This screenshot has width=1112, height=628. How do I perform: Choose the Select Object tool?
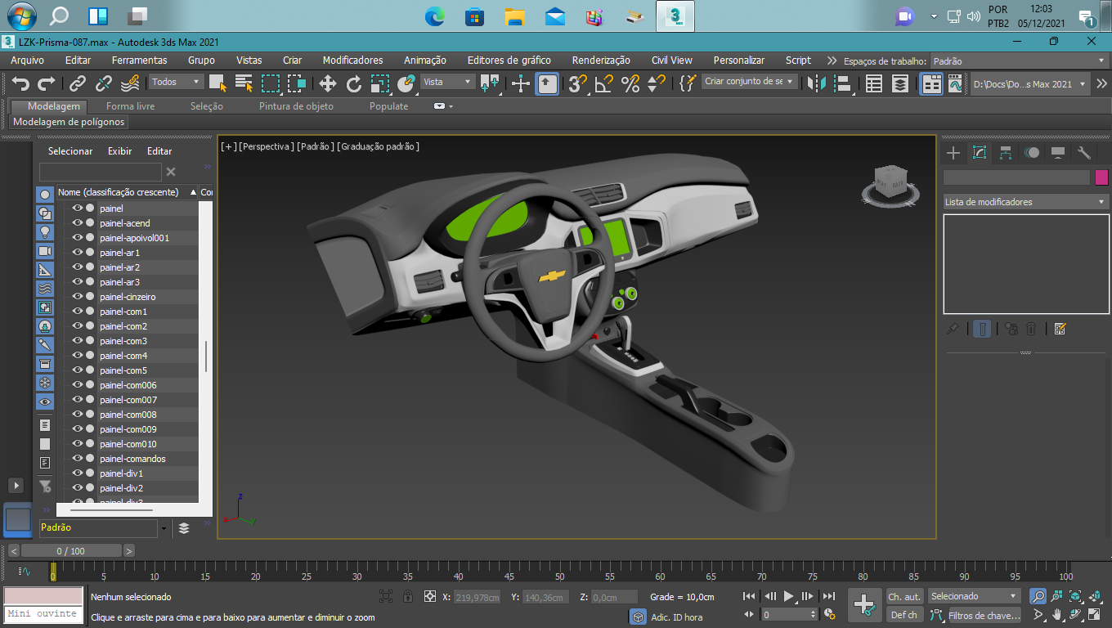tap(217, 83)
